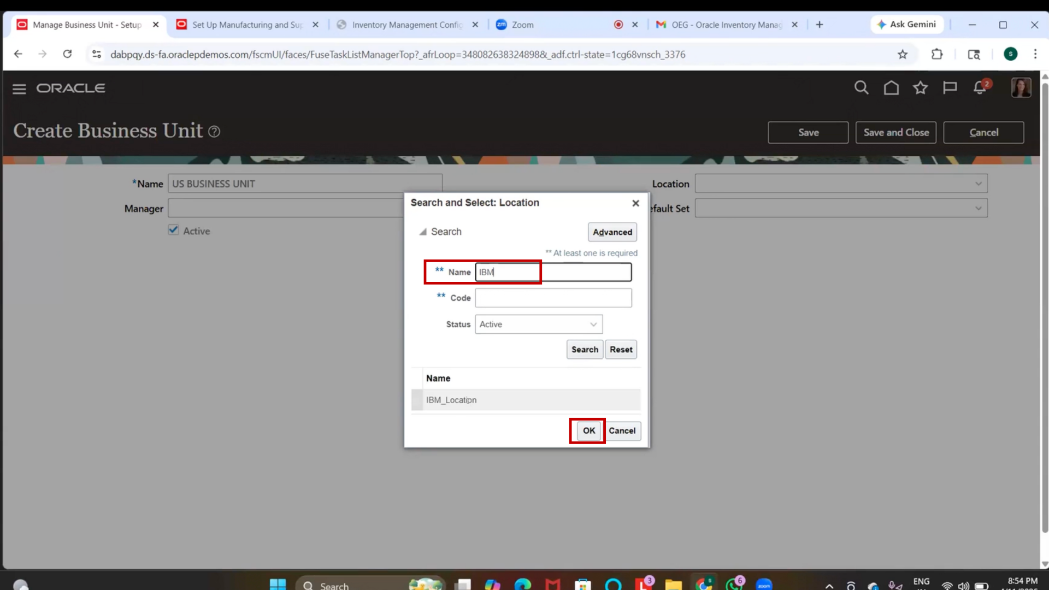Switch to Inventory Management Config tab
The image size is (1049, 590).
click(x=407, y=25)
